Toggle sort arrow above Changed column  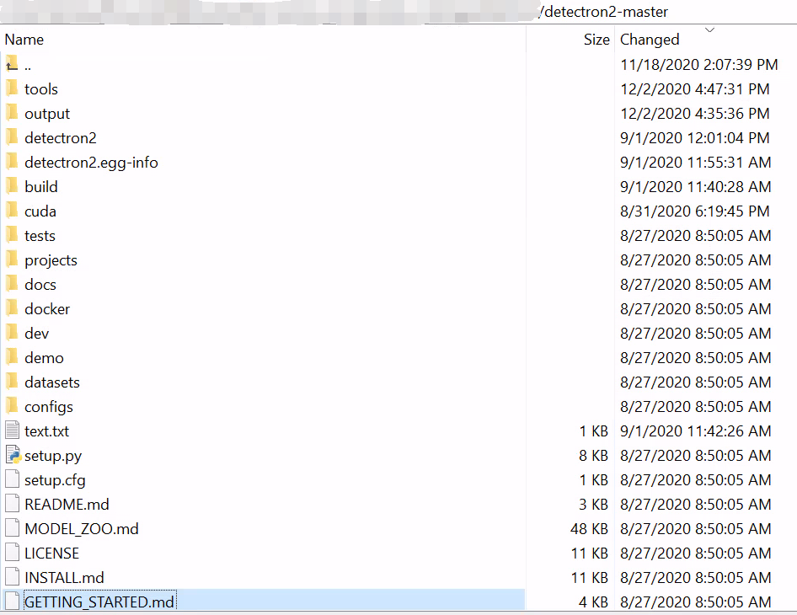[709, 30]
